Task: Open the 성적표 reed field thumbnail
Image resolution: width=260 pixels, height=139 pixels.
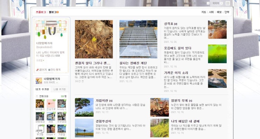Action: tap(217, 29)
